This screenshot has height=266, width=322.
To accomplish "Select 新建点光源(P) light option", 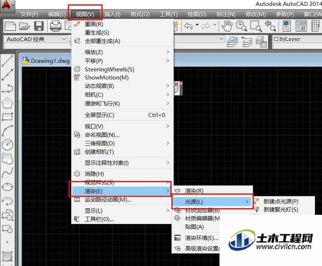I will point(283,202).
